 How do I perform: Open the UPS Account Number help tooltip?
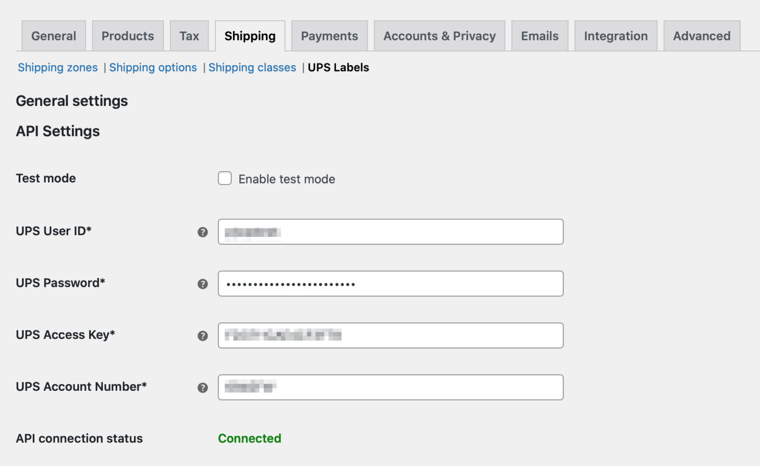202,388
